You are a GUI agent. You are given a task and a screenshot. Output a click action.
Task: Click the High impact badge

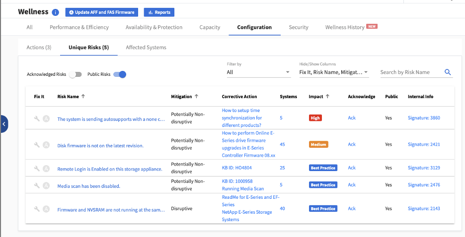coord(316,118)
